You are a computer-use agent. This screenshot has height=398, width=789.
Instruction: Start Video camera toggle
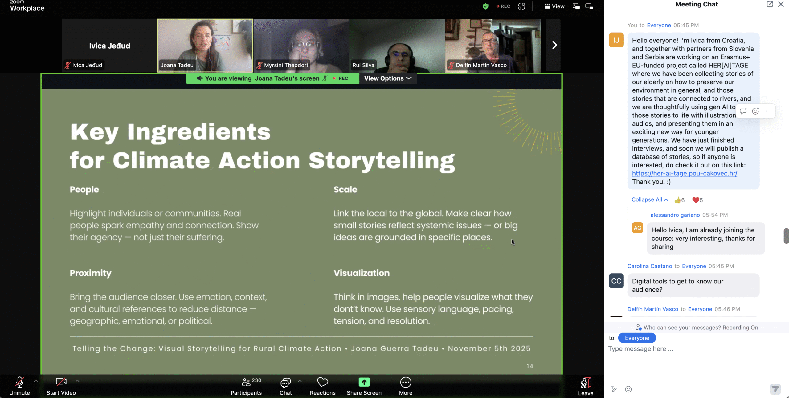coord(61,382)
